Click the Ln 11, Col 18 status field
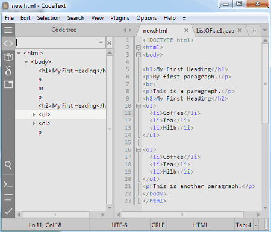This screenshot has width=271, height=232. click(x=45, y=225)
